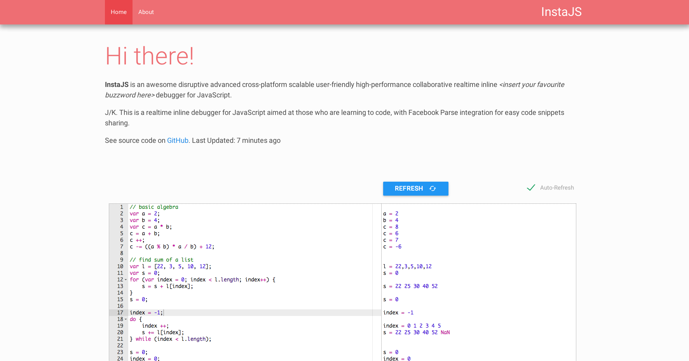Click output line ending in NaN

(x=417, y=333)
